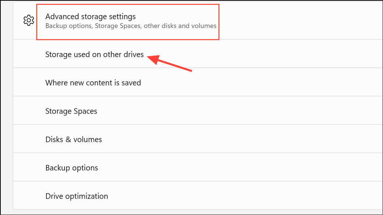The width and height of the screenshot is (383, 215).
Task: Click the word 'Spaces' in Storage Spaces row
Action: 86,111
